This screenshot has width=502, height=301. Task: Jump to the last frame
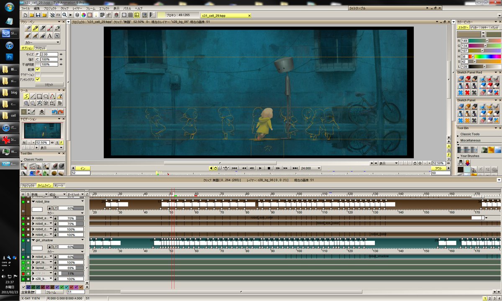295,168
